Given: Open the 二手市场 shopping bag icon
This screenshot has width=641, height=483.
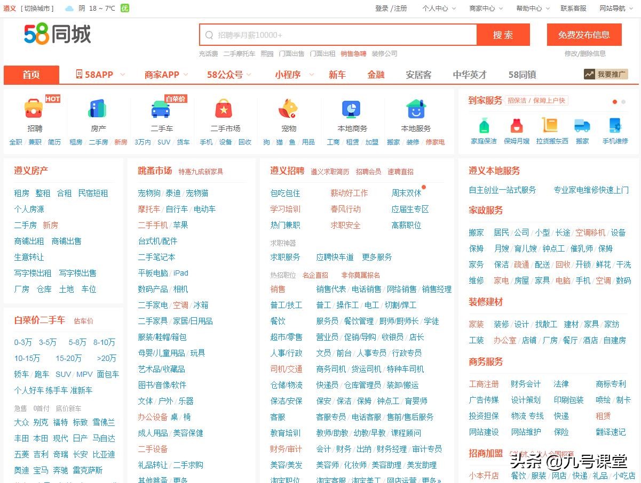Looking at the screenshot, I should tap(224, 108).
